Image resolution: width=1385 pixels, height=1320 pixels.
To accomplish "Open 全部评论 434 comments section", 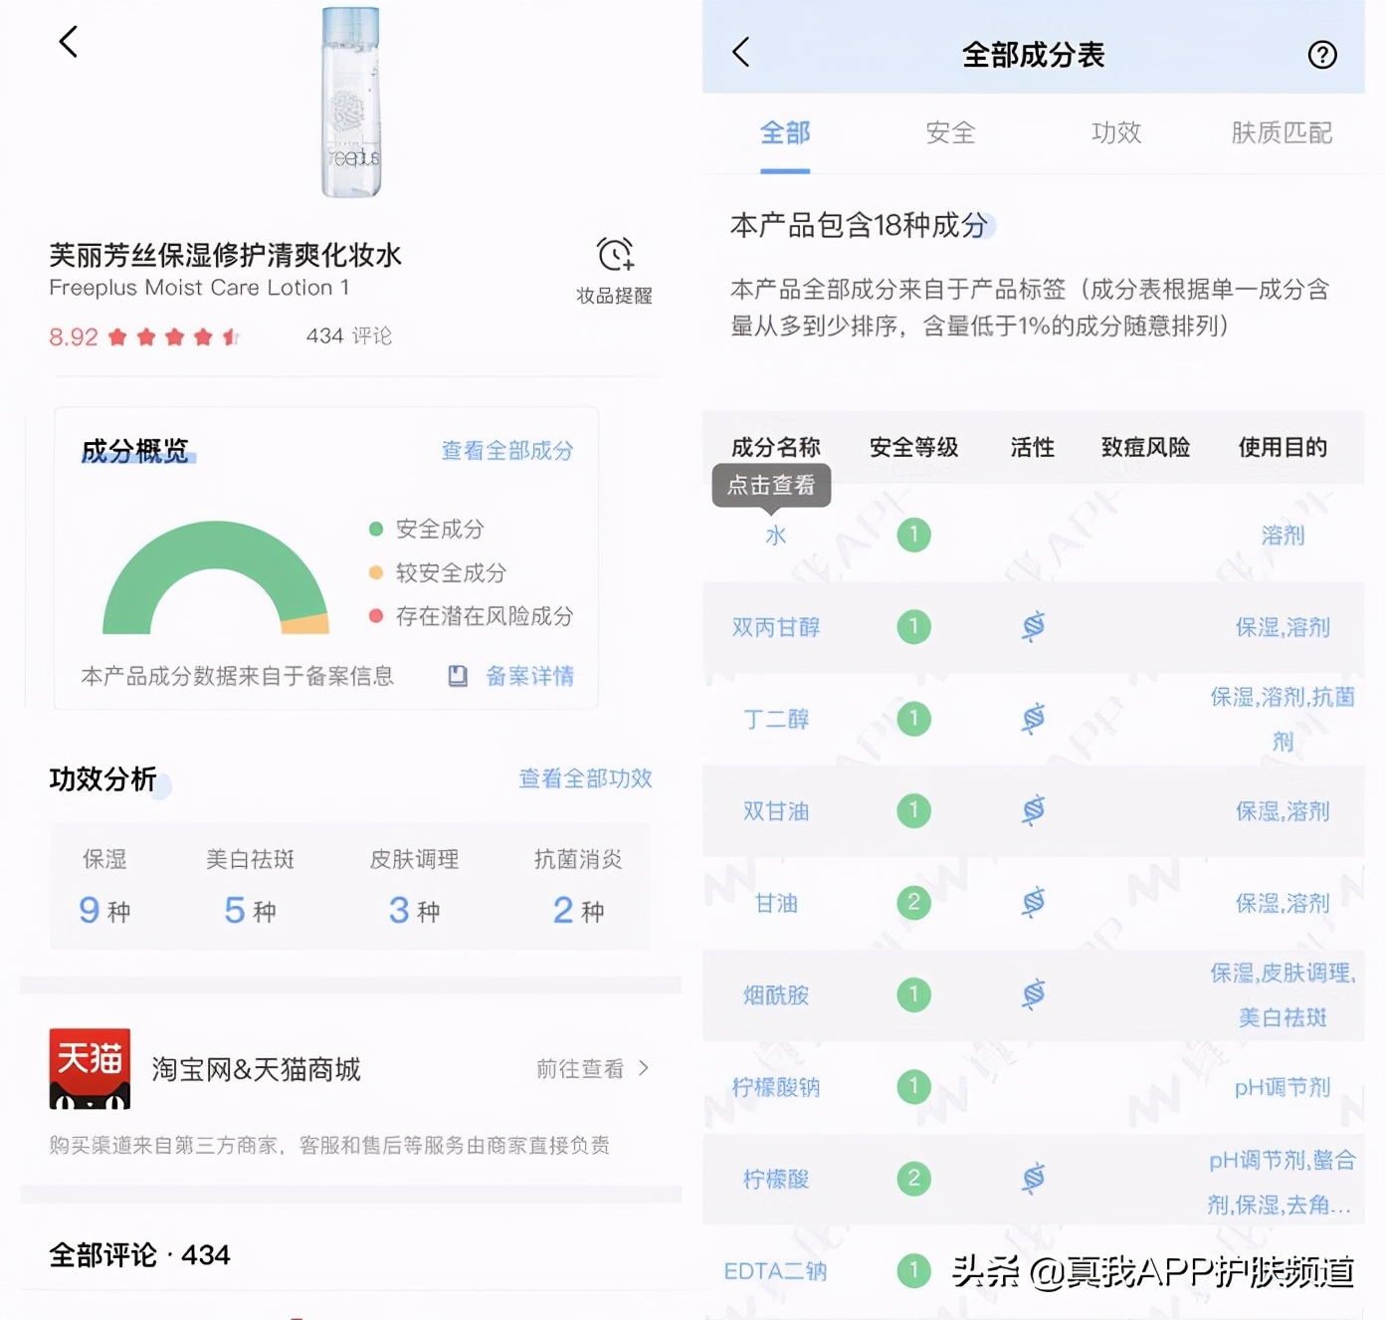I will point(139,1254).
